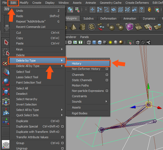The width and height of the screenshot is (163, 150).
Task: Enable textured display checker icon
Action: [x=105, y=42]
